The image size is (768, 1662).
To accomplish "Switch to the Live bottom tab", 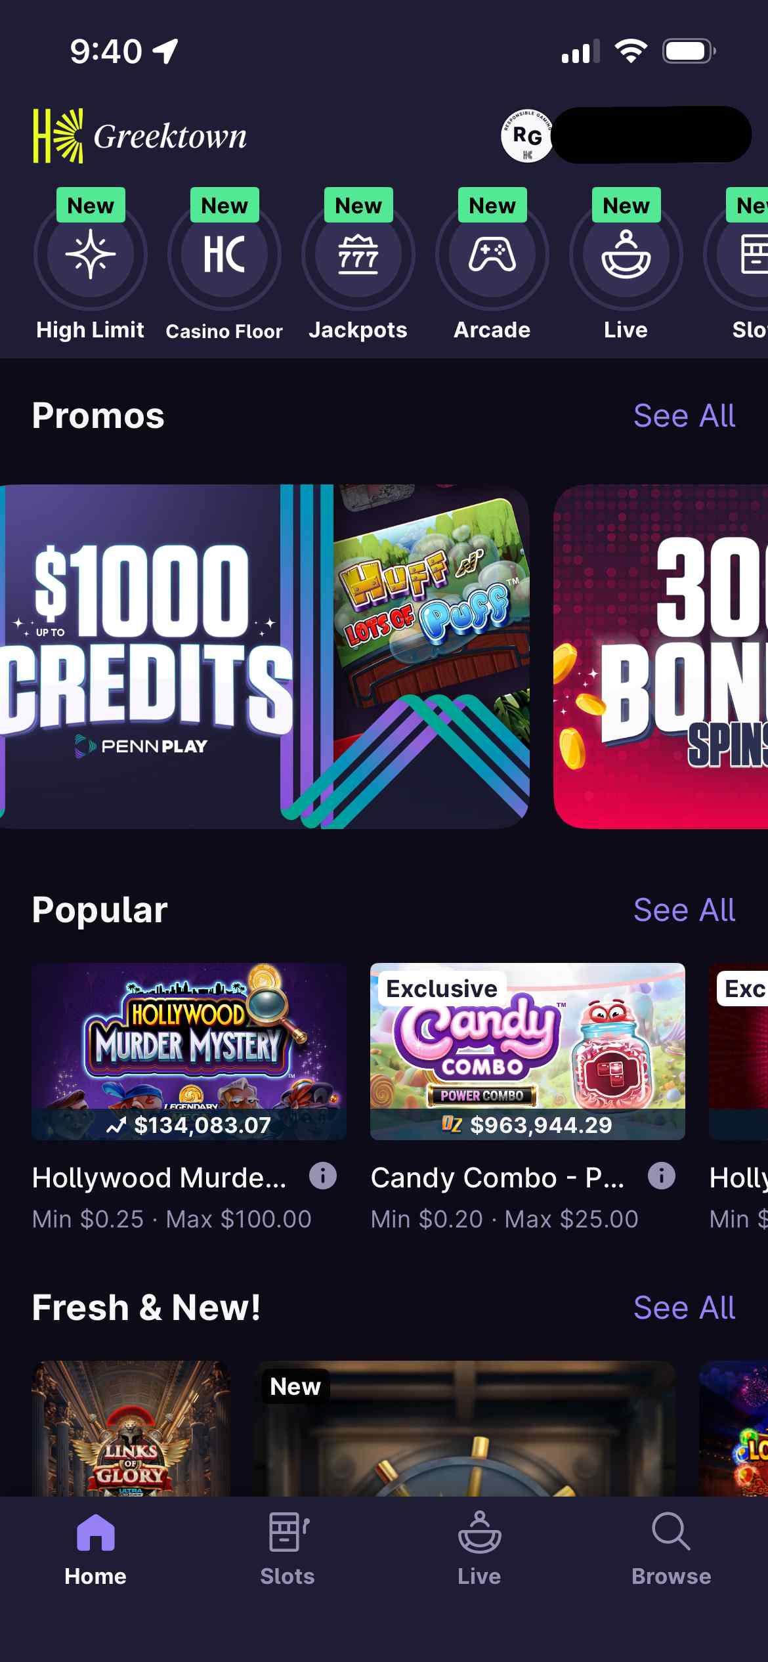I will coord(480,1546).
